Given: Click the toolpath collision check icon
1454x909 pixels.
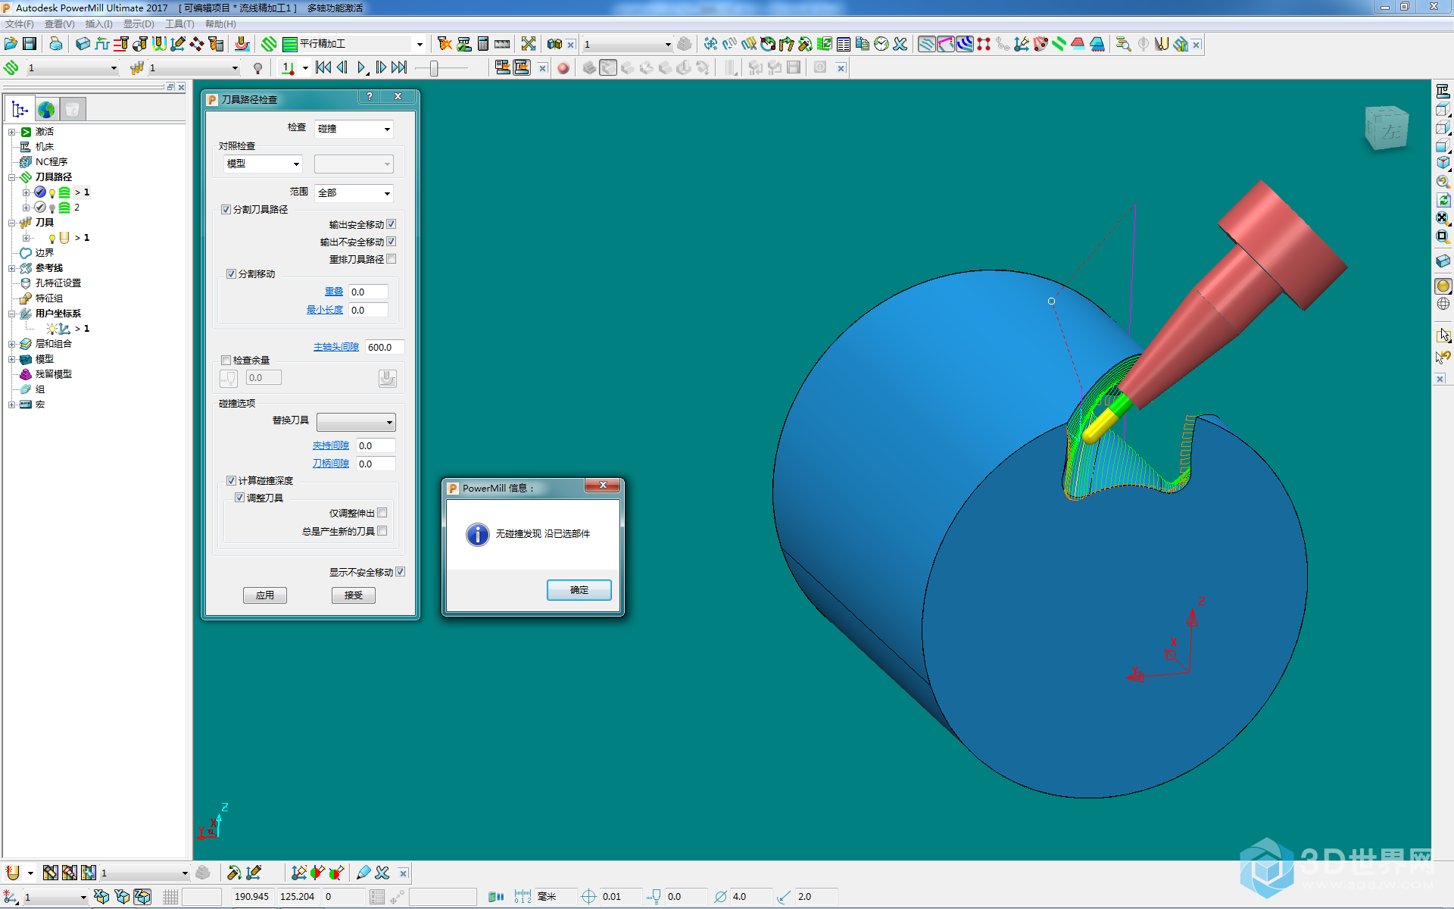Looking at the screenshot, I should tap(445, 44).
